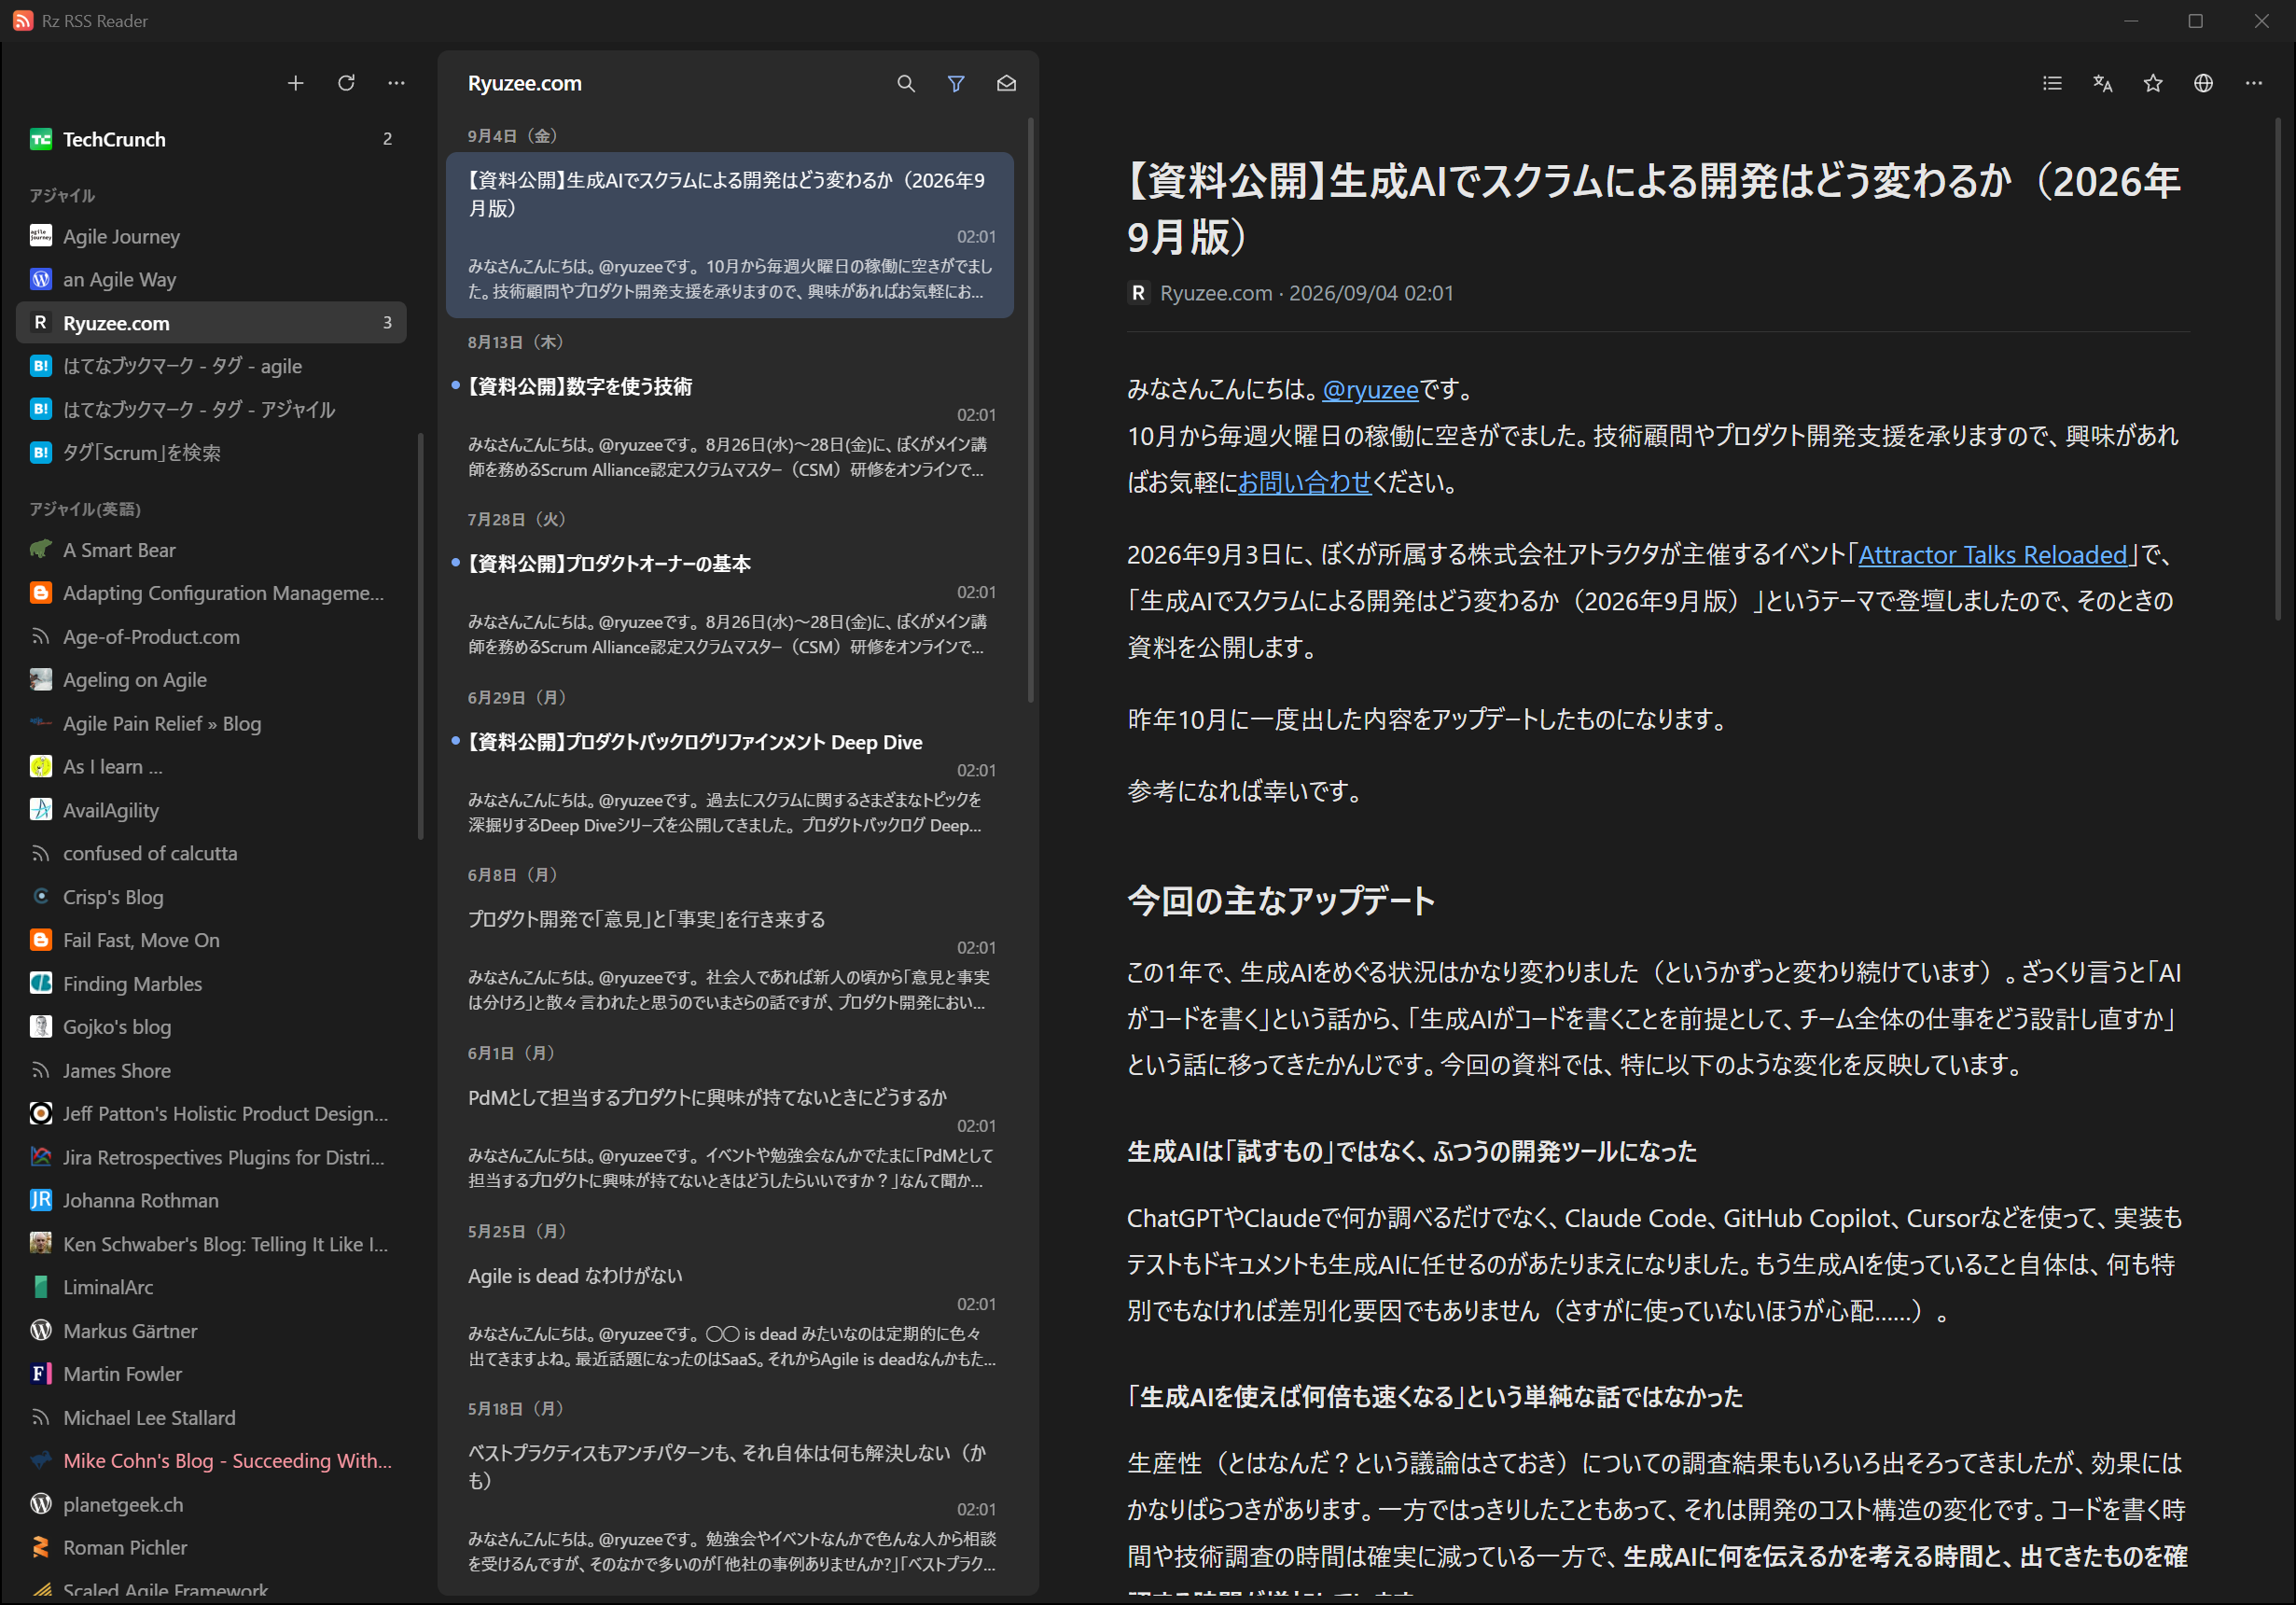This screenshot has height=1605, width=2296.
Task: Select the TechCrunch feed
Action: click(x=211, y=139)
